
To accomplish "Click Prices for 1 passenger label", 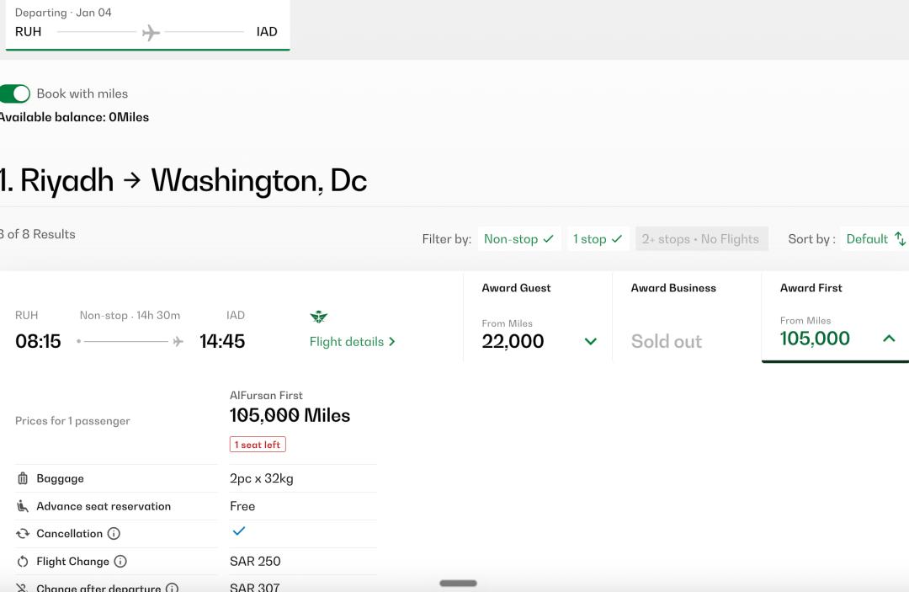I will click(x=72, y=421).
